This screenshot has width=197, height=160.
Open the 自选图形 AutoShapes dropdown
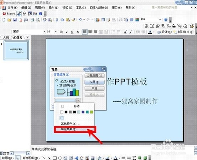tap(31, 158)
